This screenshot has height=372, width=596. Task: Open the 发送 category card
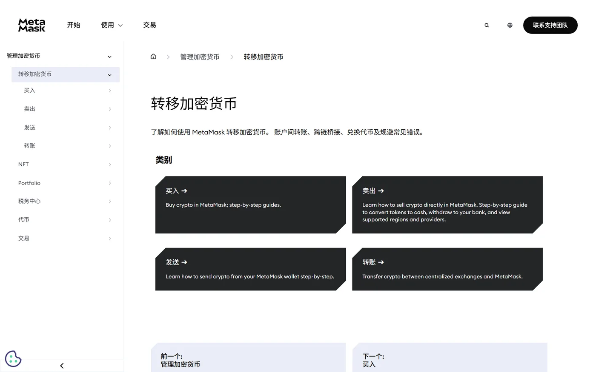point(251,269)
